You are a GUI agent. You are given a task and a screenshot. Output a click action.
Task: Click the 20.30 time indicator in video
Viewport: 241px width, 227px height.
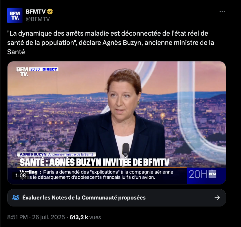tap(35, 69)
